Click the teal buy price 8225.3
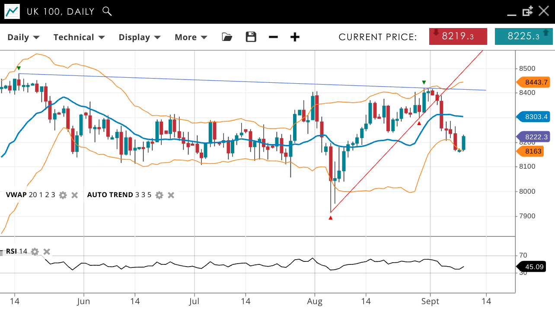Viewport: 555px width, 311px height. (523, 36)
